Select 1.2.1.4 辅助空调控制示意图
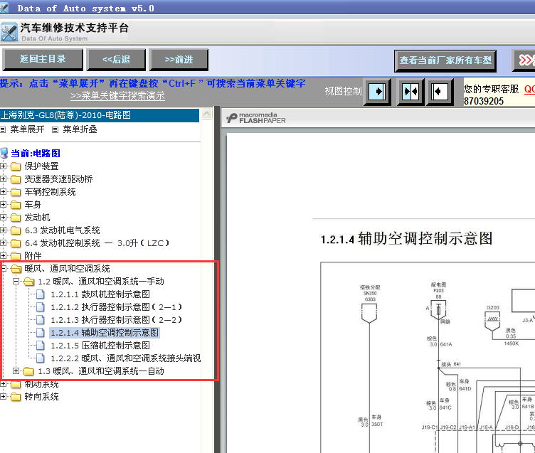The width and height of the screenshot is (535, 453). point(105,333)
